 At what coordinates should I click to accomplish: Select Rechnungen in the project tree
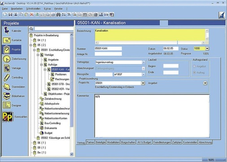[x=62, y=79]
